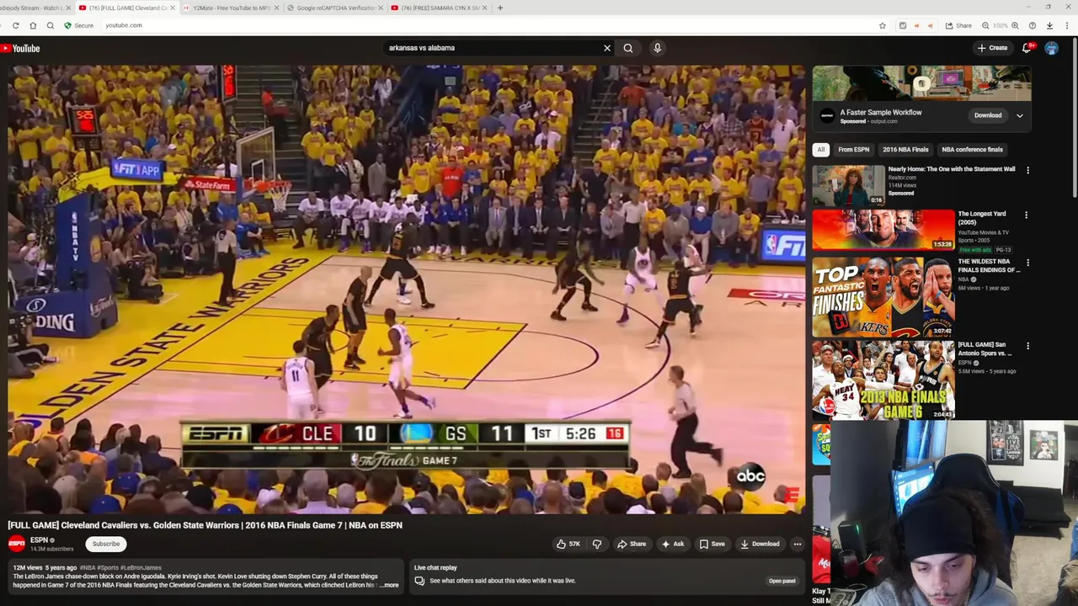1078x606 pixels.
Task: Click the sponsored Download button
Action: point(988,115)
